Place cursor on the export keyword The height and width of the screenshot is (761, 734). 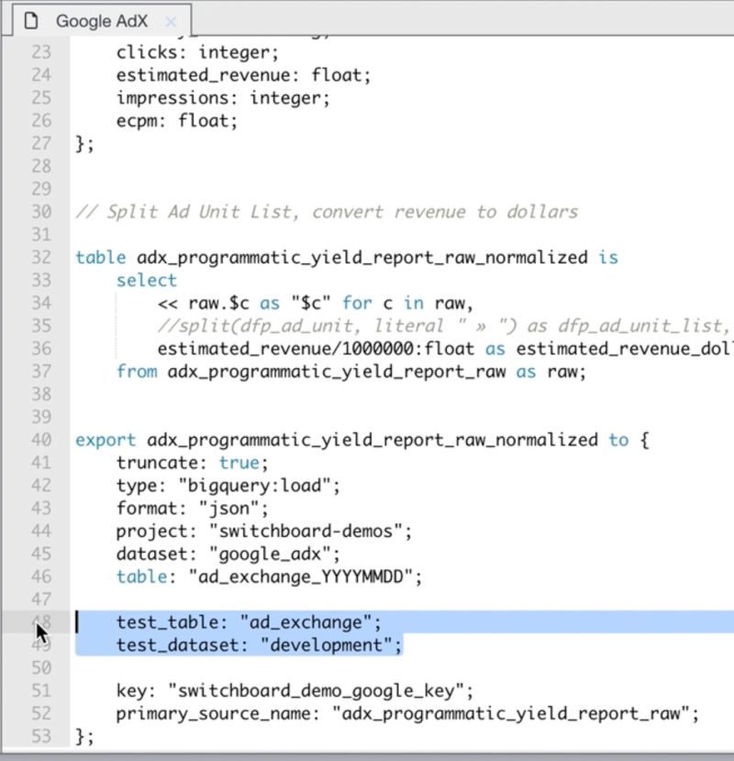pos(105,440)
